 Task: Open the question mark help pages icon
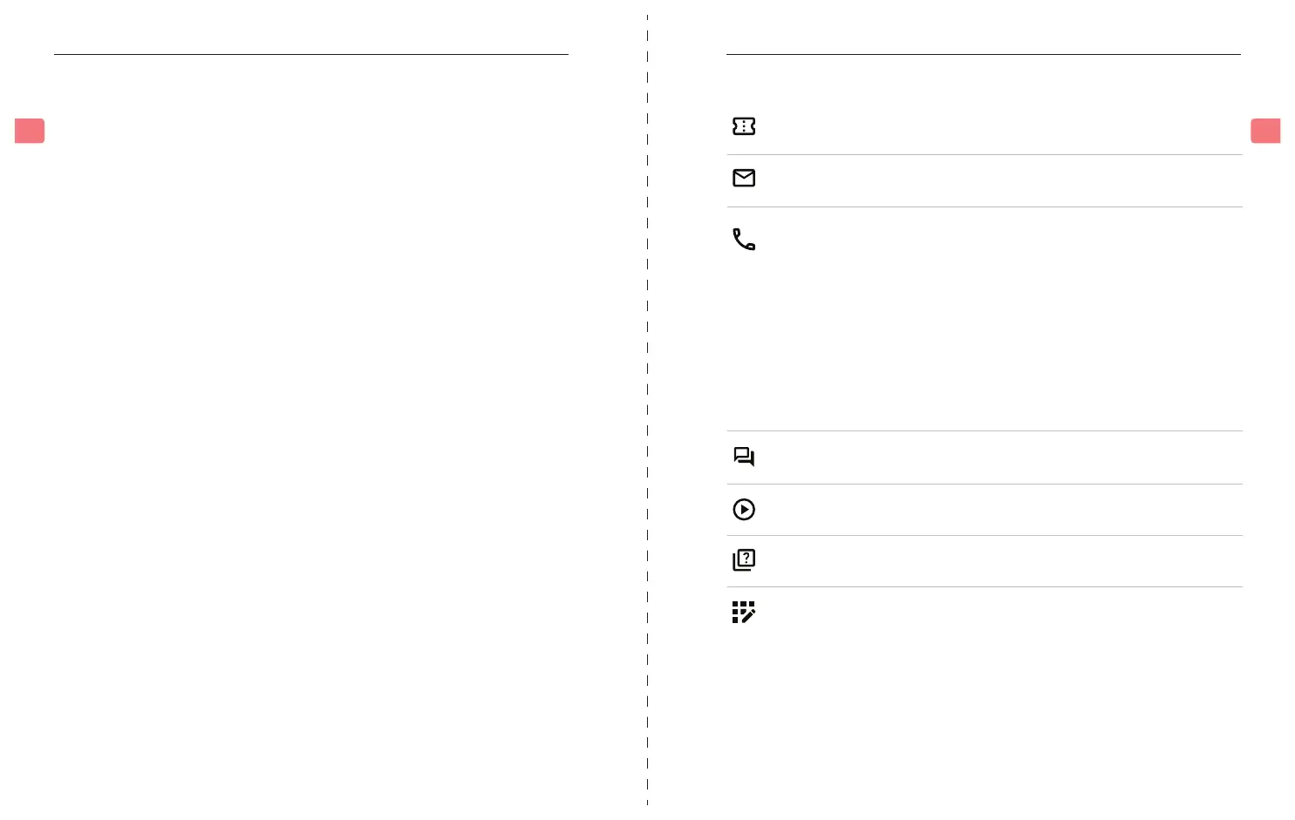tap(743, 560)
